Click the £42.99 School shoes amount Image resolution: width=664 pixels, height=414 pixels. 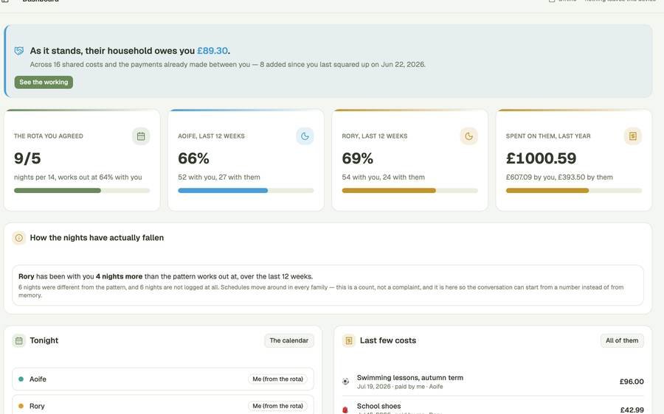632,410
